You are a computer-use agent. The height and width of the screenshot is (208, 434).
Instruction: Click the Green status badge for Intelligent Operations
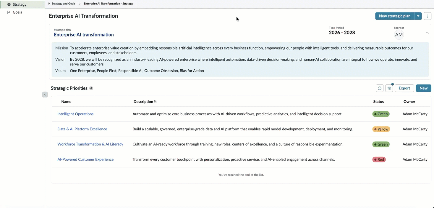tap(381, 114)
